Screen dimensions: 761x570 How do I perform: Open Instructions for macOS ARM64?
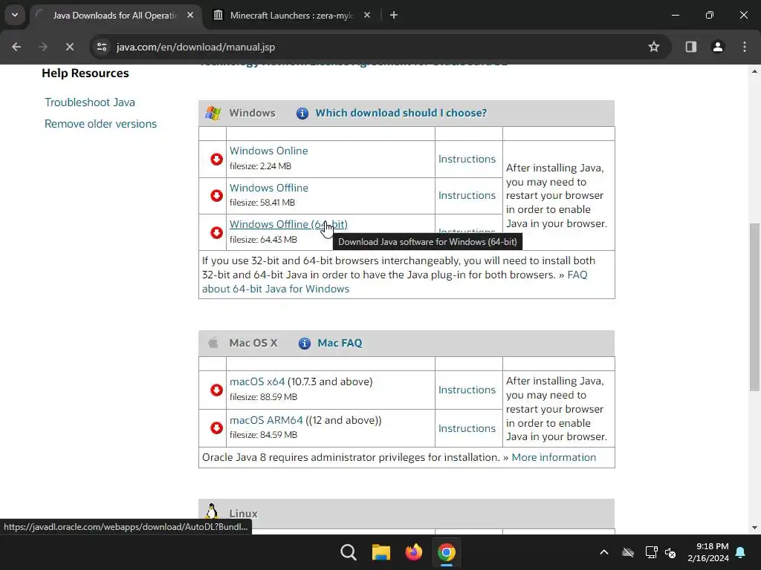[x=467, y=428]
